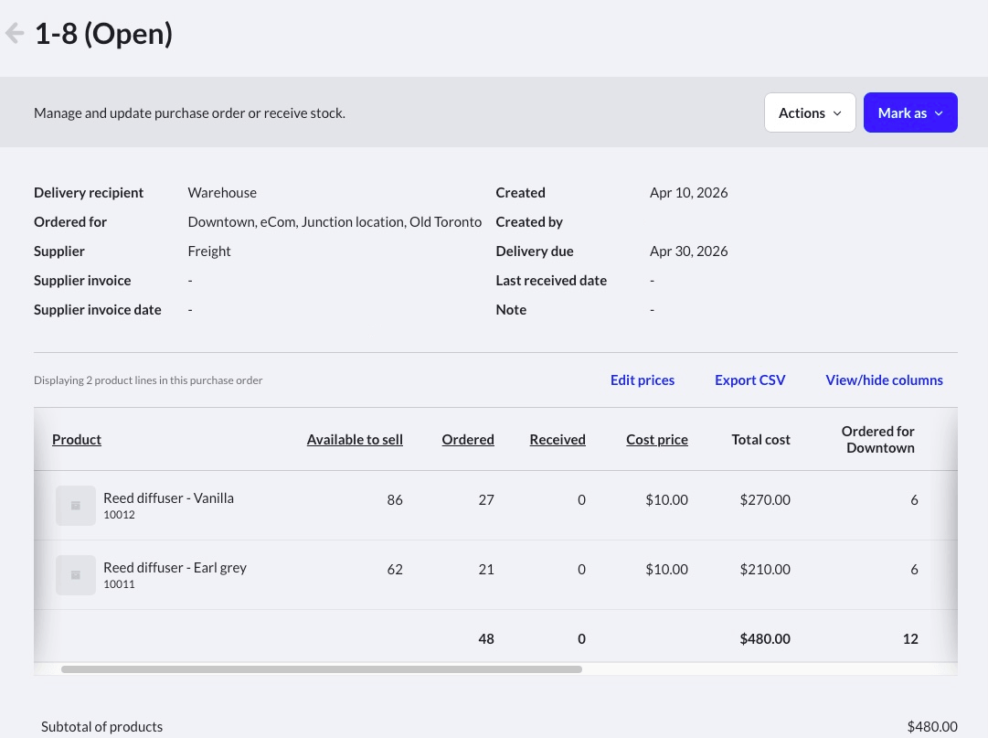The image size is (988, 738).
Task: Click the Ordered for Downtown column header
Action: click(x=877, y=439)
